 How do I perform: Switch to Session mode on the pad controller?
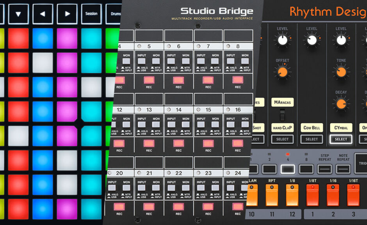point(91,14)
